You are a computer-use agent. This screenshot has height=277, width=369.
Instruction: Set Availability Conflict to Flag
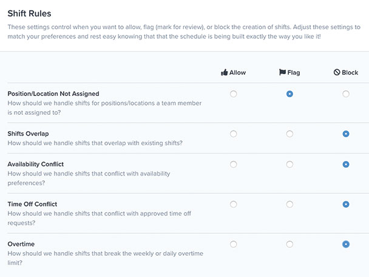(289, 164)
